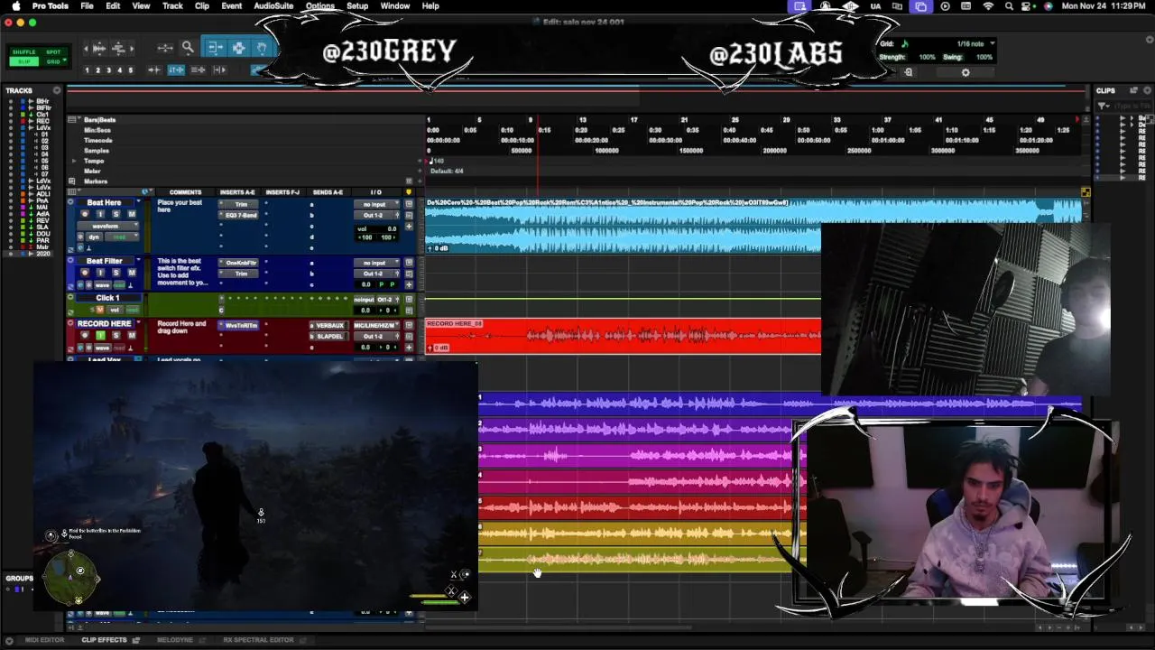Open Beat Here waveform view selector
The image size is (1155, 650).
108,226
